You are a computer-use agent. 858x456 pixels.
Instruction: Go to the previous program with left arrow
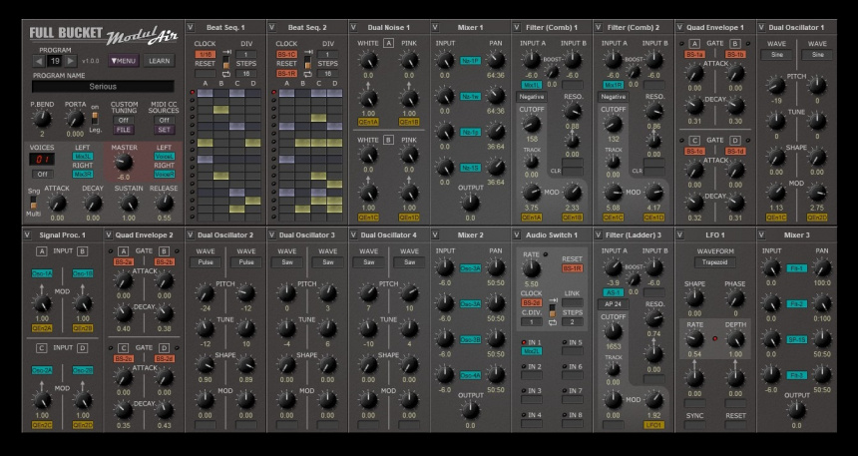click(x=39, y=61)
